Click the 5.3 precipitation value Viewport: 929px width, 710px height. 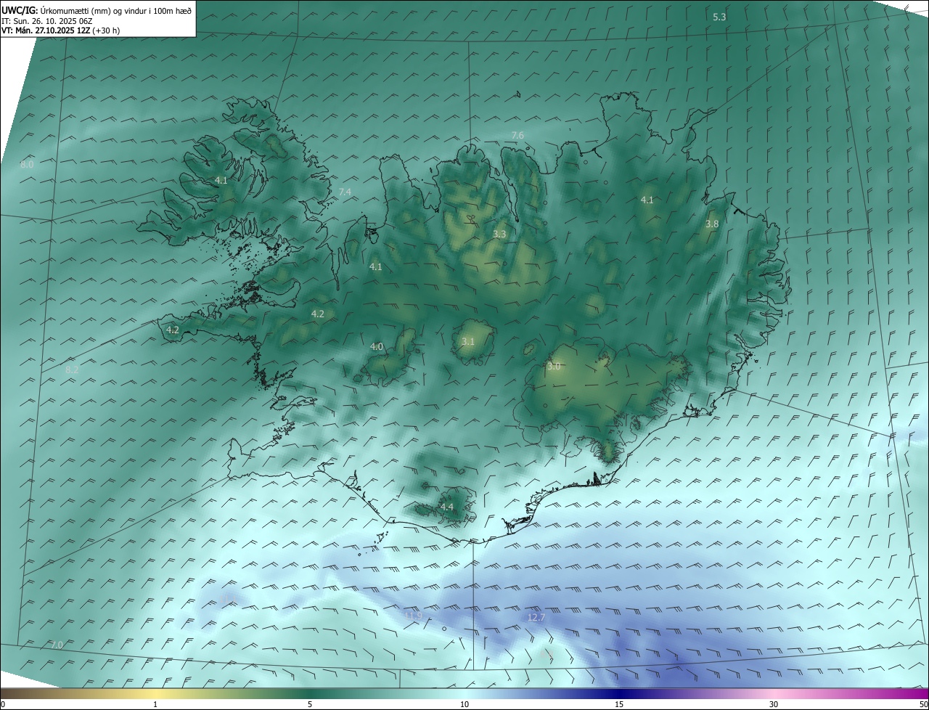click(x=719, y=17)
